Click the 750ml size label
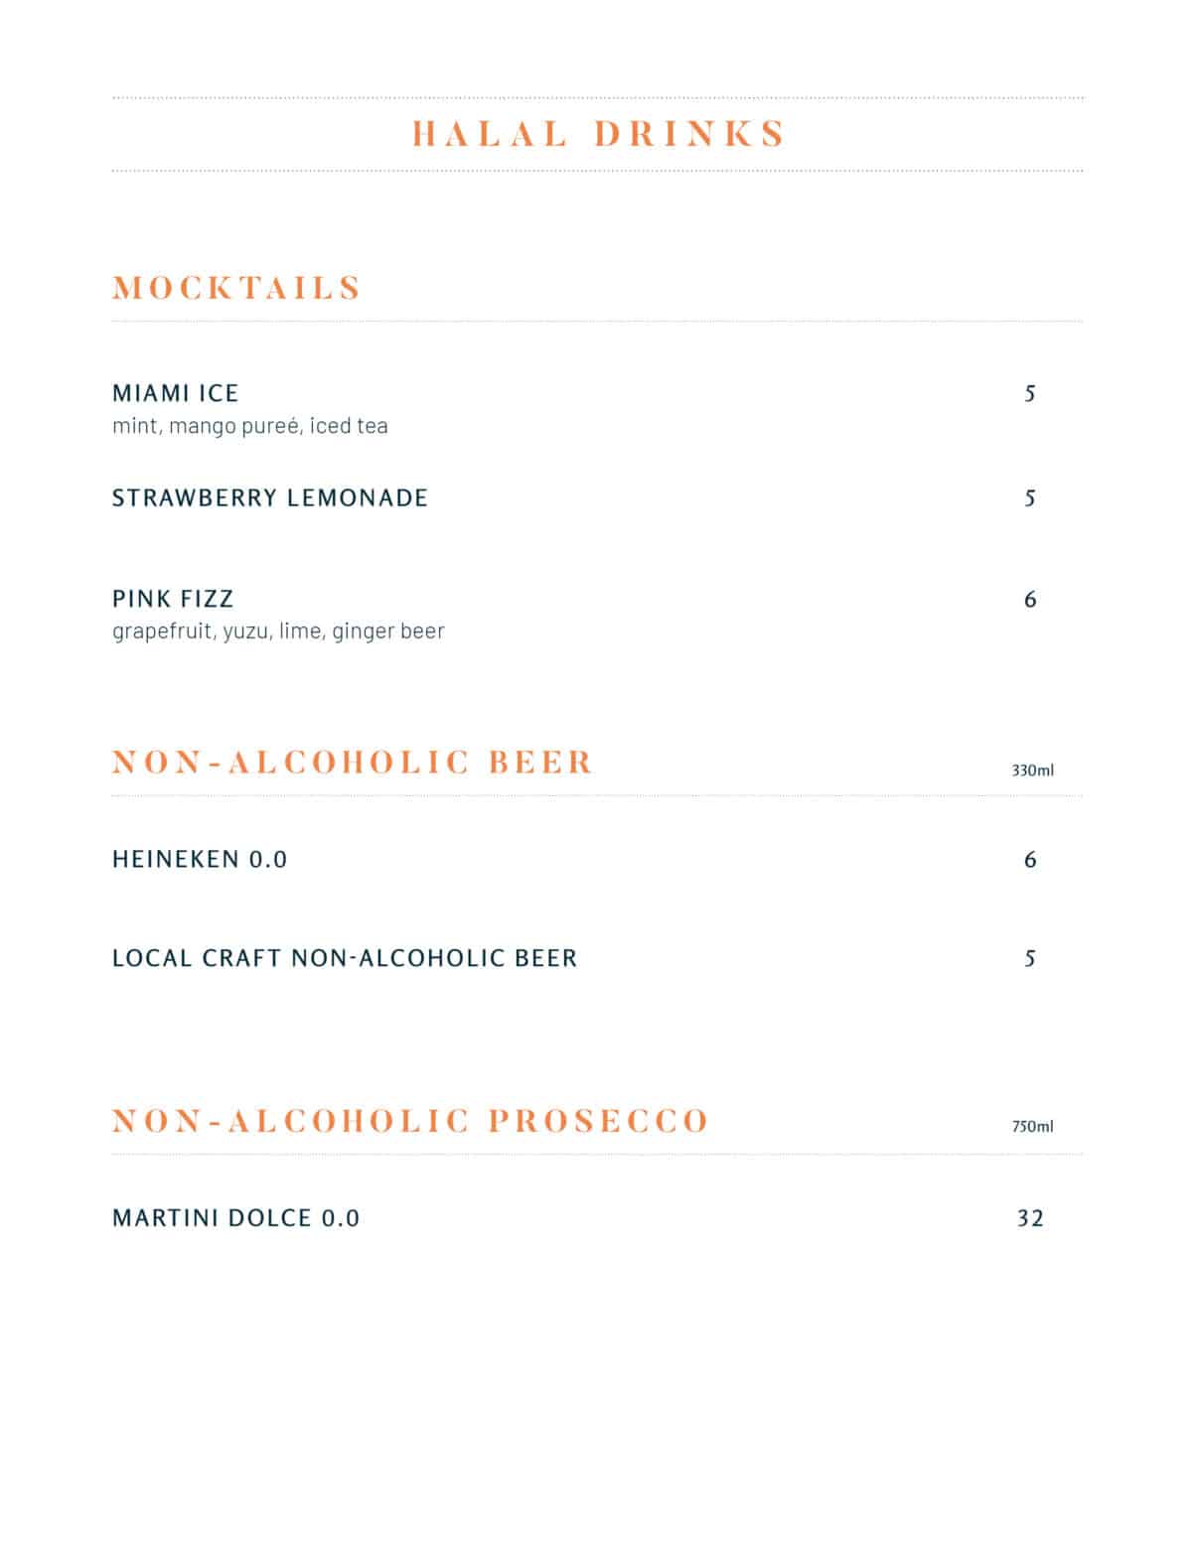This screenshot has height=1542, width=1192. pos(1033,1127)
